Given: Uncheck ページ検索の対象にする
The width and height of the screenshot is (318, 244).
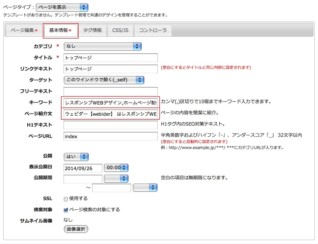Looking at the screenshot, I should tap(66, 209).
